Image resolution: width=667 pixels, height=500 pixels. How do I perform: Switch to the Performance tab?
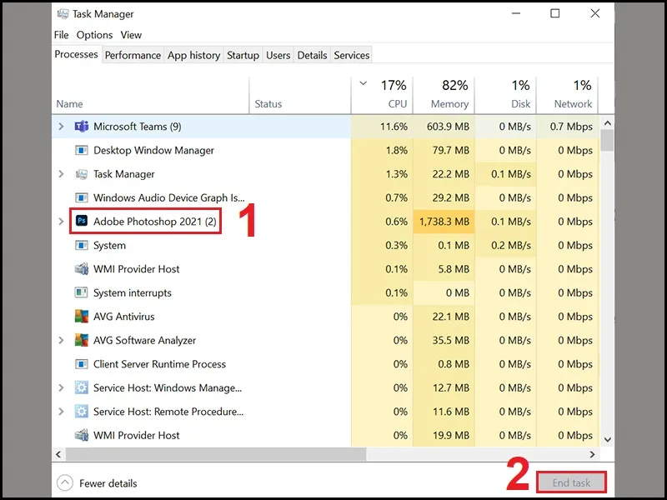coord(133,55)
